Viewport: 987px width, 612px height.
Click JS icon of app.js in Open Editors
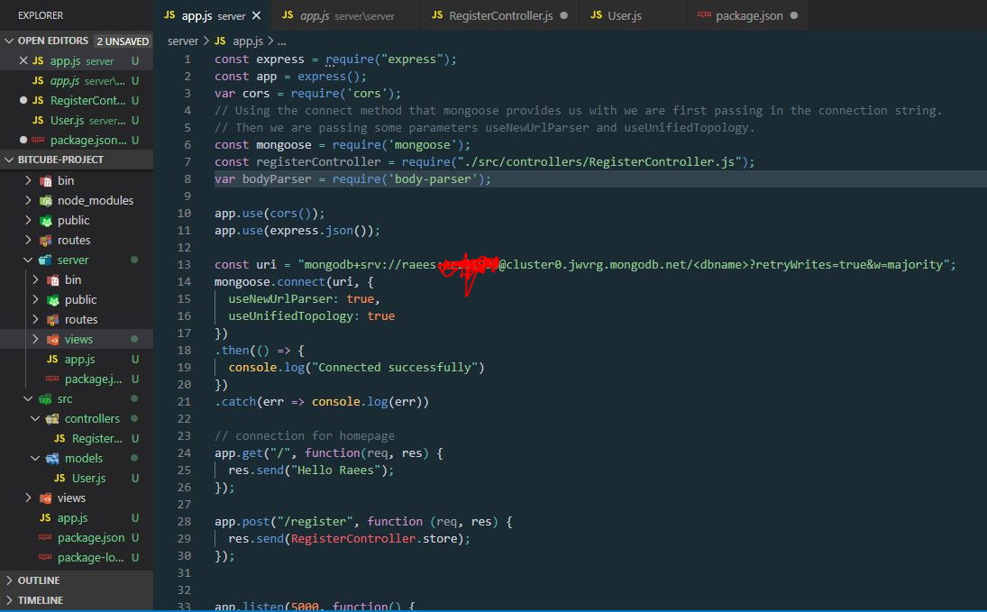[x=38, y=61]
